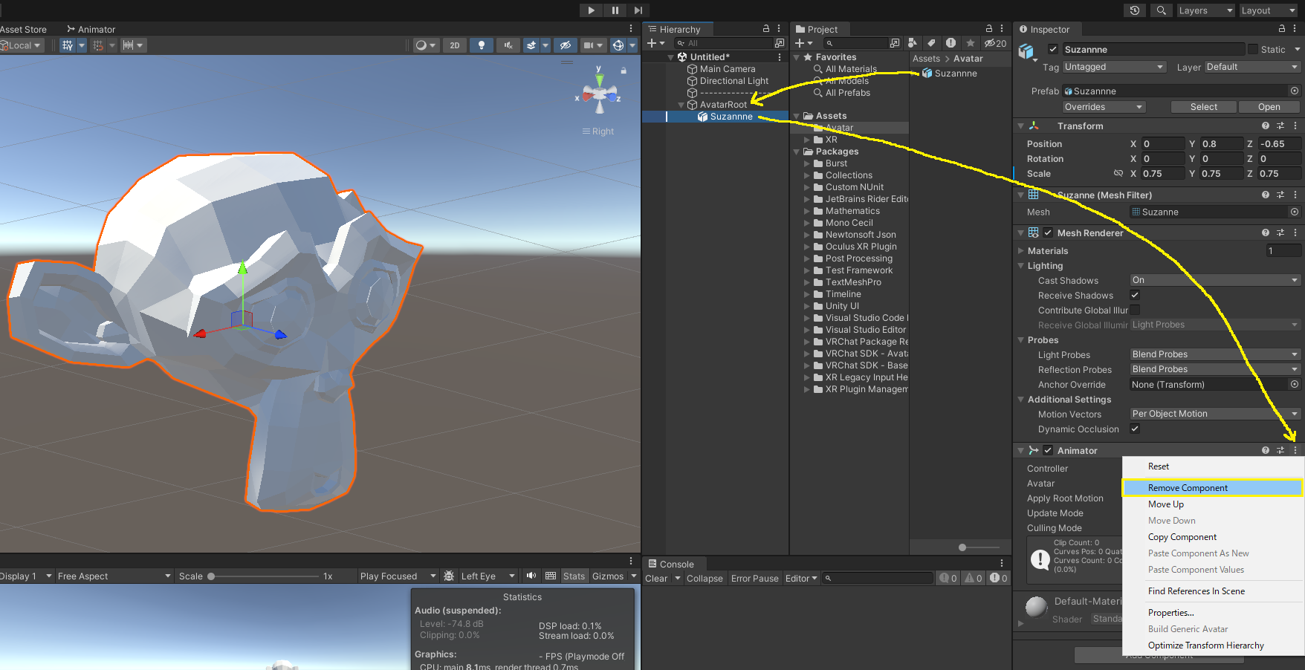Viewport: 1305px width, 670px height.
Task: Toggle scene effects icon
Action: [531, 45]
